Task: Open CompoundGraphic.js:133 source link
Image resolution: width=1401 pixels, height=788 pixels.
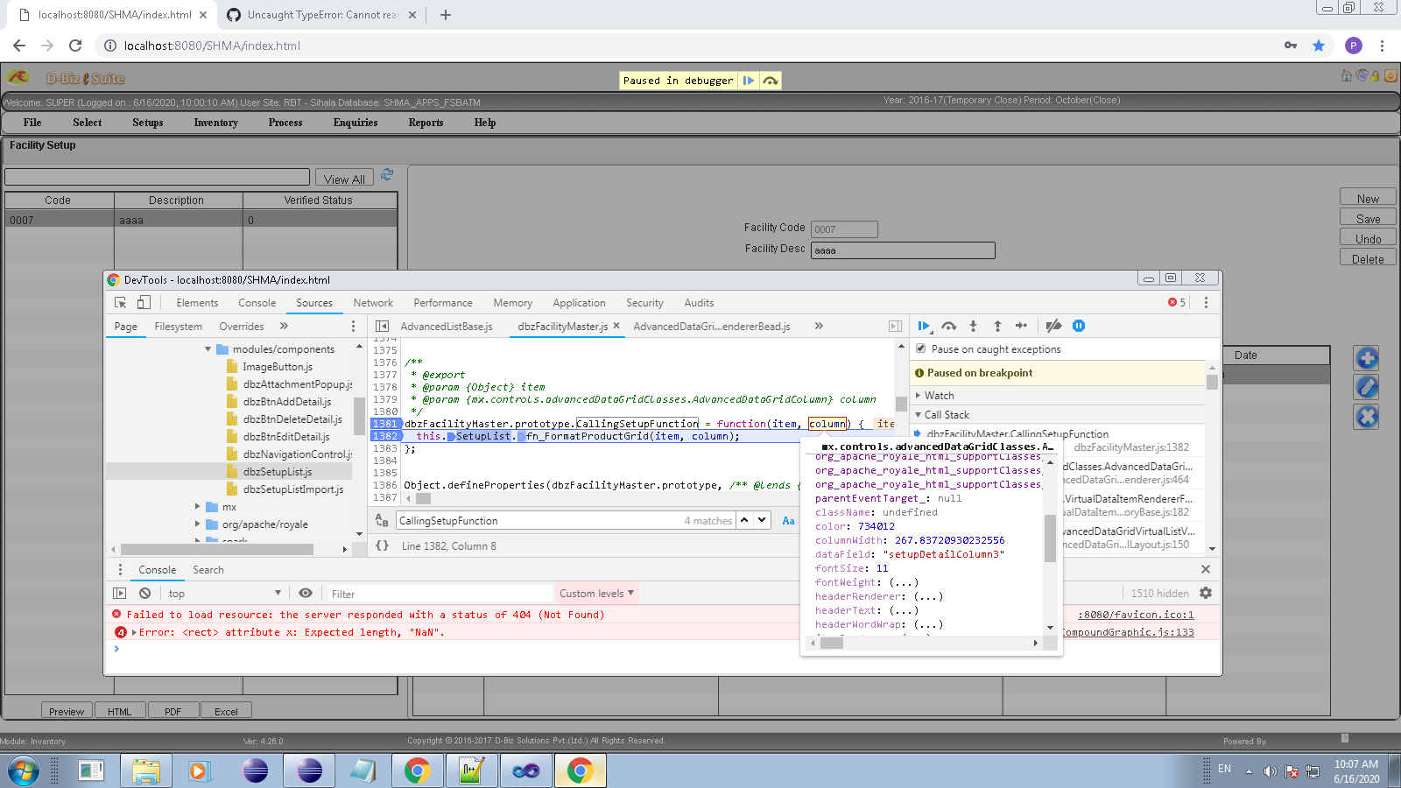Action: tap(1128, 632)
